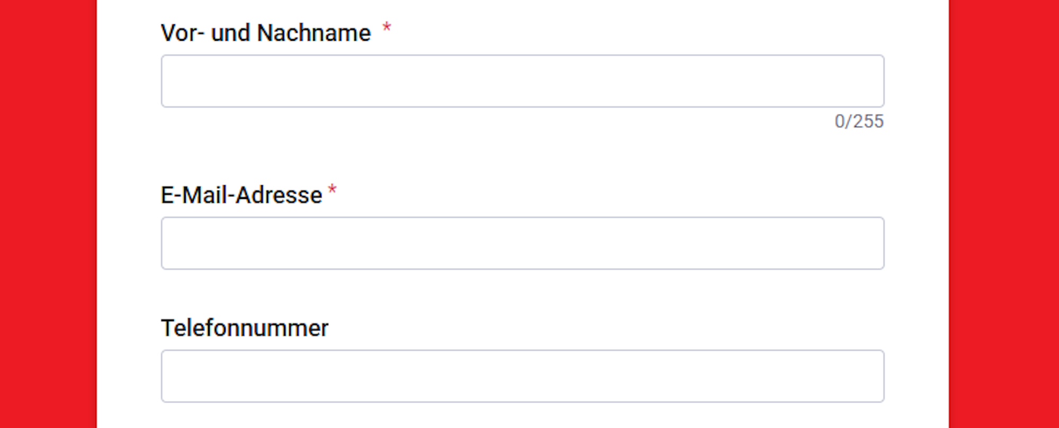Screen dimensions: 1059x428
Task: Click the red asterisk beside Vor- und Nachname
Action: click(387, 27)
